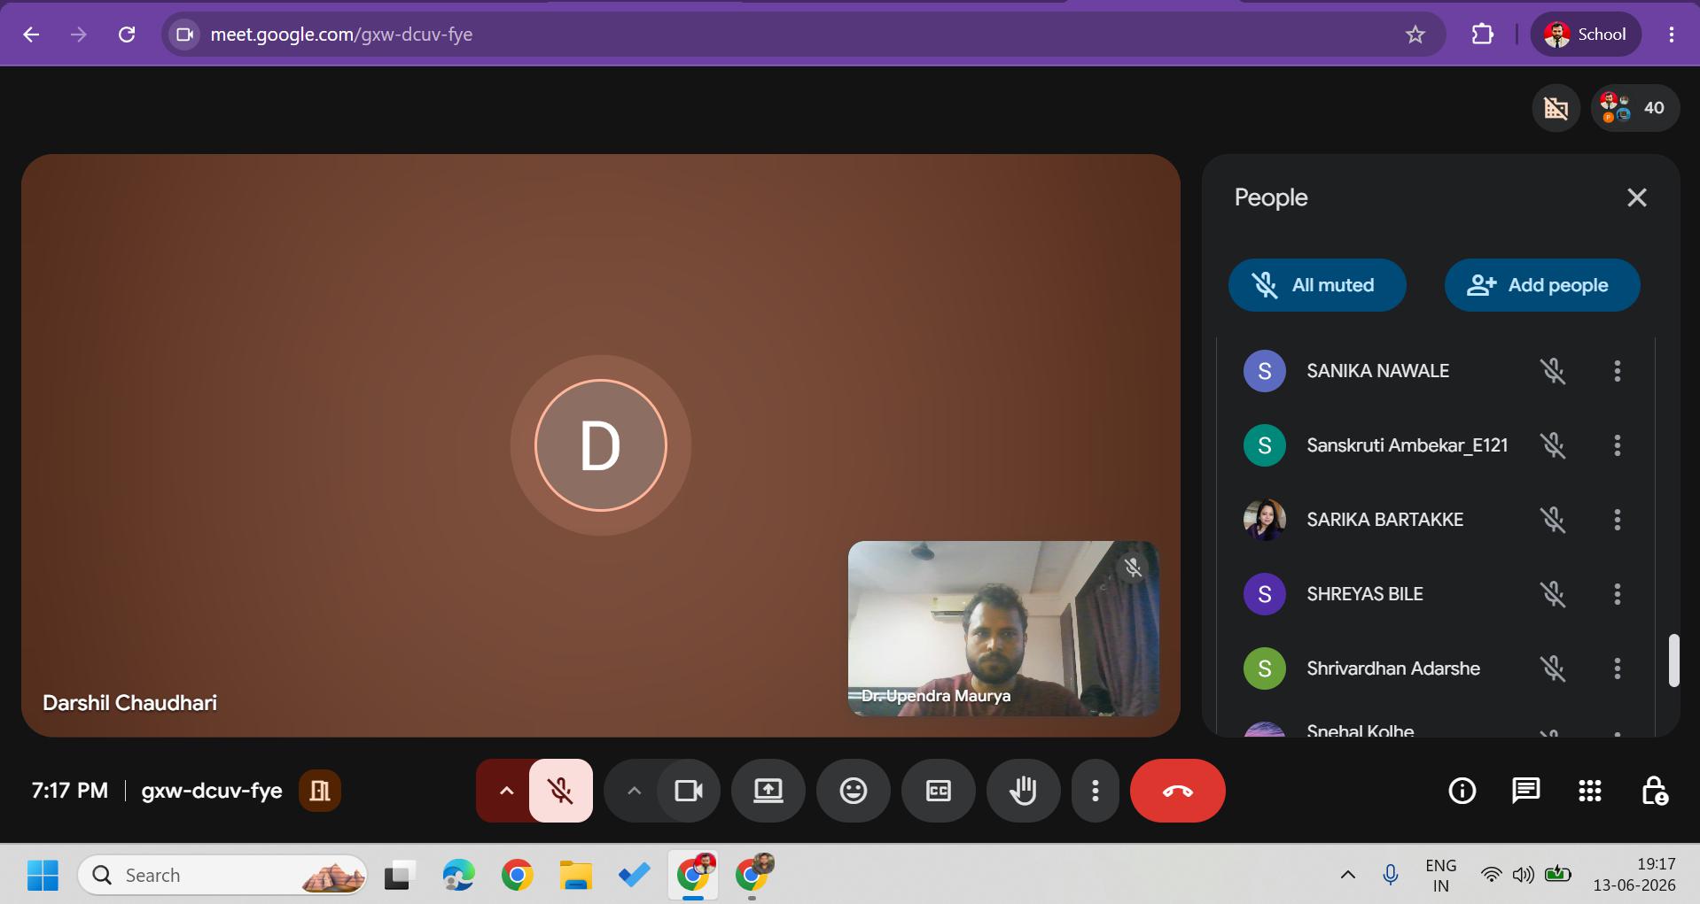Image resolution: width=1700 pixels, height=904 pixels.
Task: Click Add people button
Action: [1541, 285]
